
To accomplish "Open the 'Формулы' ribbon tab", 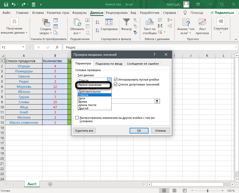I will 79,13.
